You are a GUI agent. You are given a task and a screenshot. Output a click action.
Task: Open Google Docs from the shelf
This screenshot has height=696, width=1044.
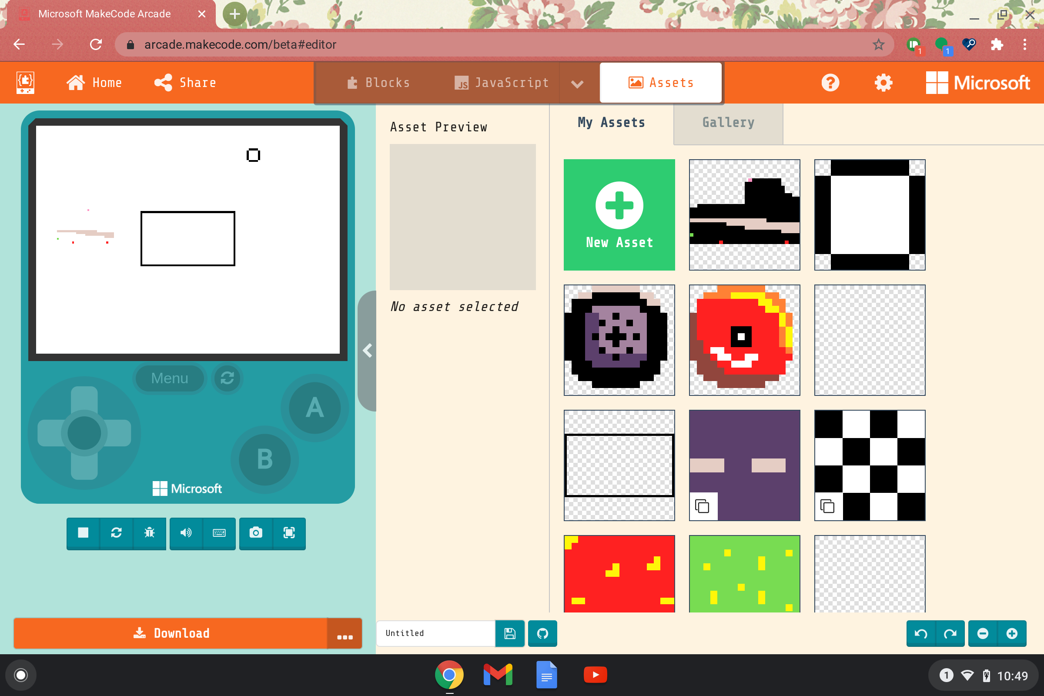point(546,675)
